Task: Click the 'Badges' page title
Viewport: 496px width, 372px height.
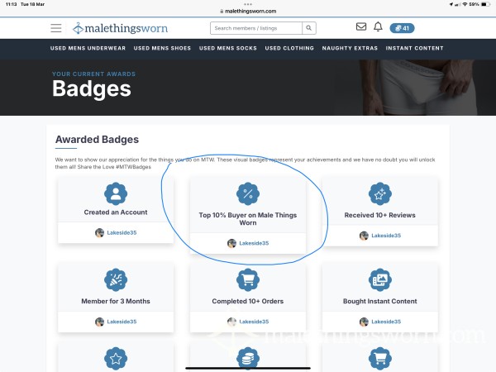Action: pos(92,88)
